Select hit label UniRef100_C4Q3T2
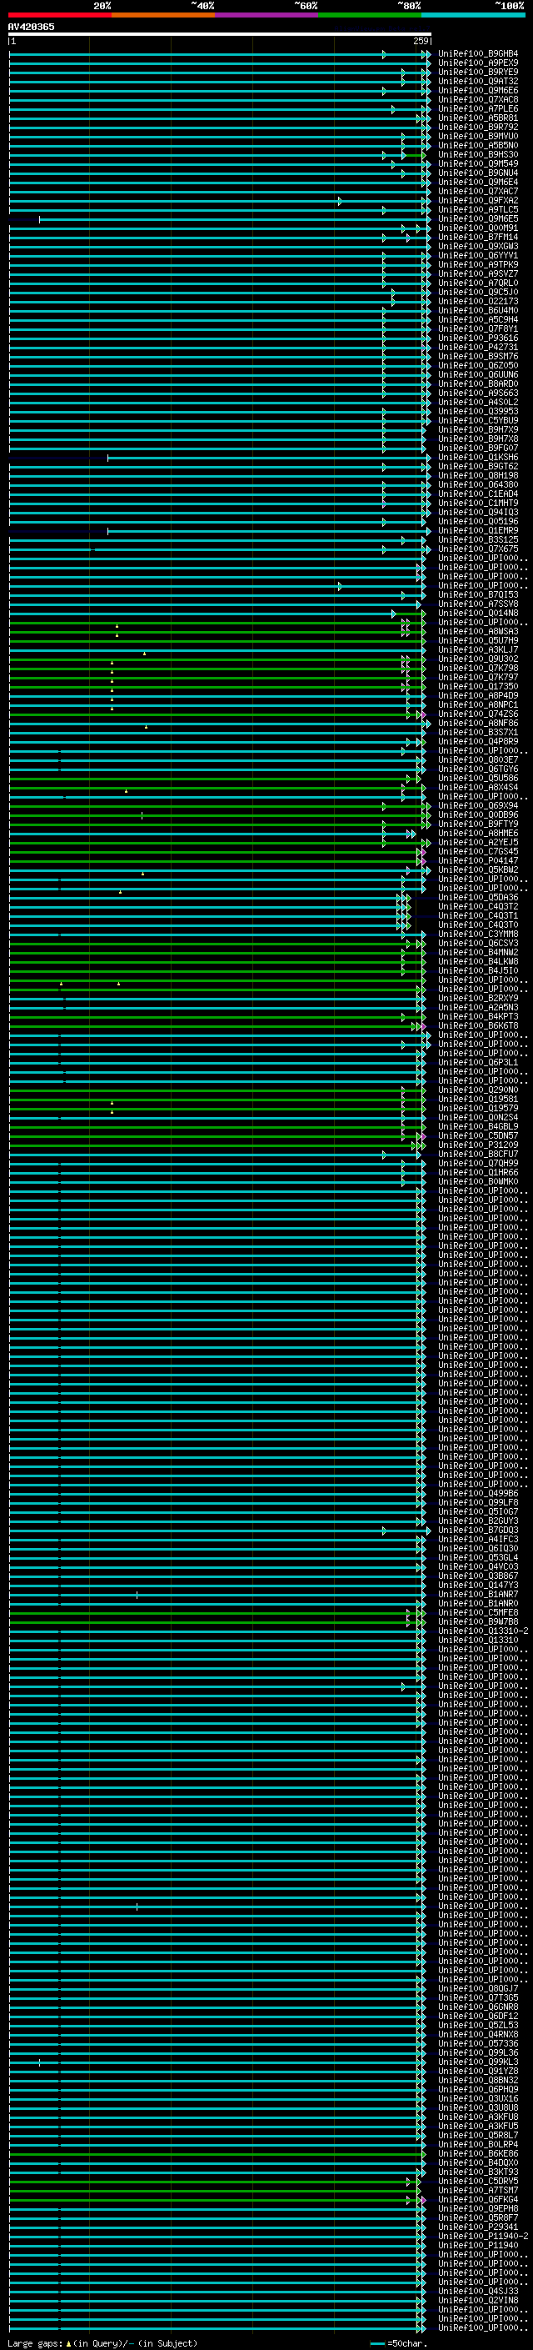Screen dimensions: 533x2350 [478, 907]
